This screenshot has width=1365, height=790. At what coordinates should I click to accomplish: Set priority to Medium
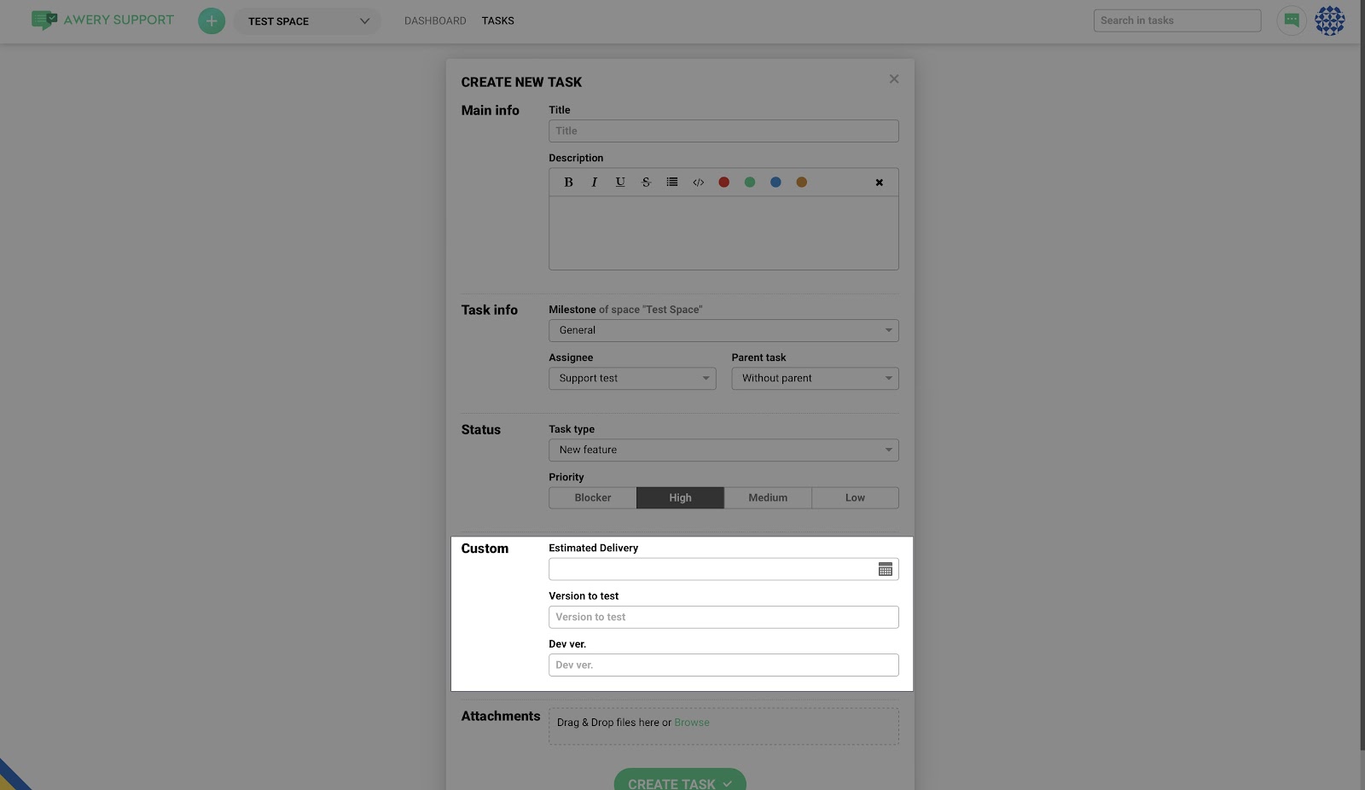[768, 498]
